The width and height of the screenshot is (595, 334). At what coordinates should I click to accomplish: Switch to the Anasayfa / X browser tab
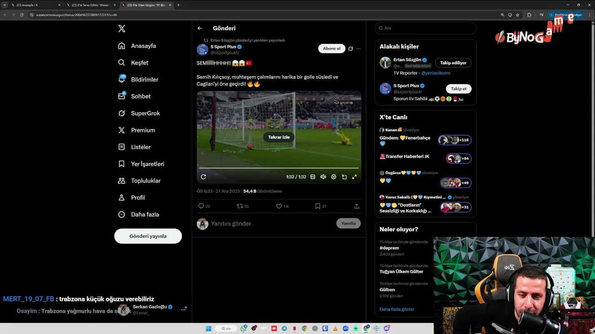pos(36,5)
